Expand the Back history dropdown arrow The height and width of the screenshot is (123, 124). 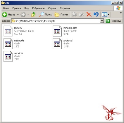coord(18,15)
